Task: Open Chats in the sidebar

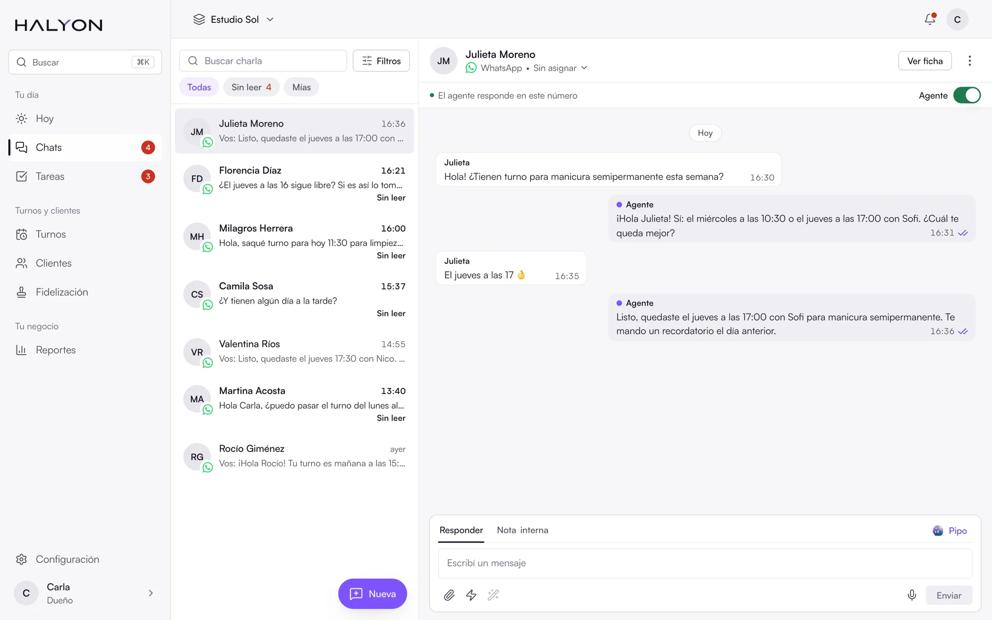Action: point(85,147)
